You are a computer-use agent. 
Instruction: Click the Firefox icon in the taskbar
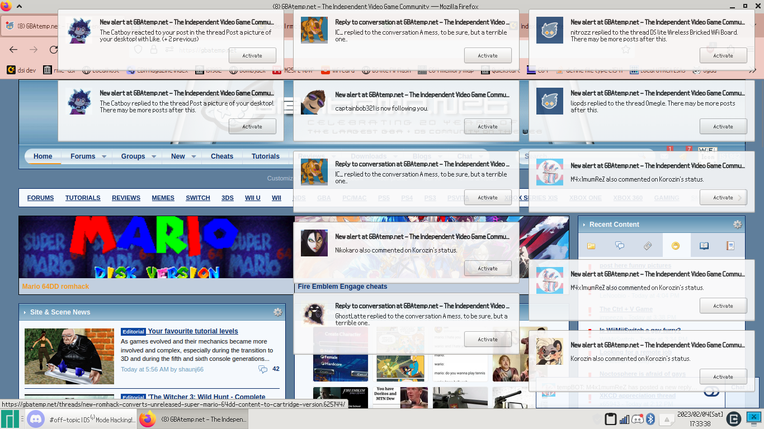(148, 419)
